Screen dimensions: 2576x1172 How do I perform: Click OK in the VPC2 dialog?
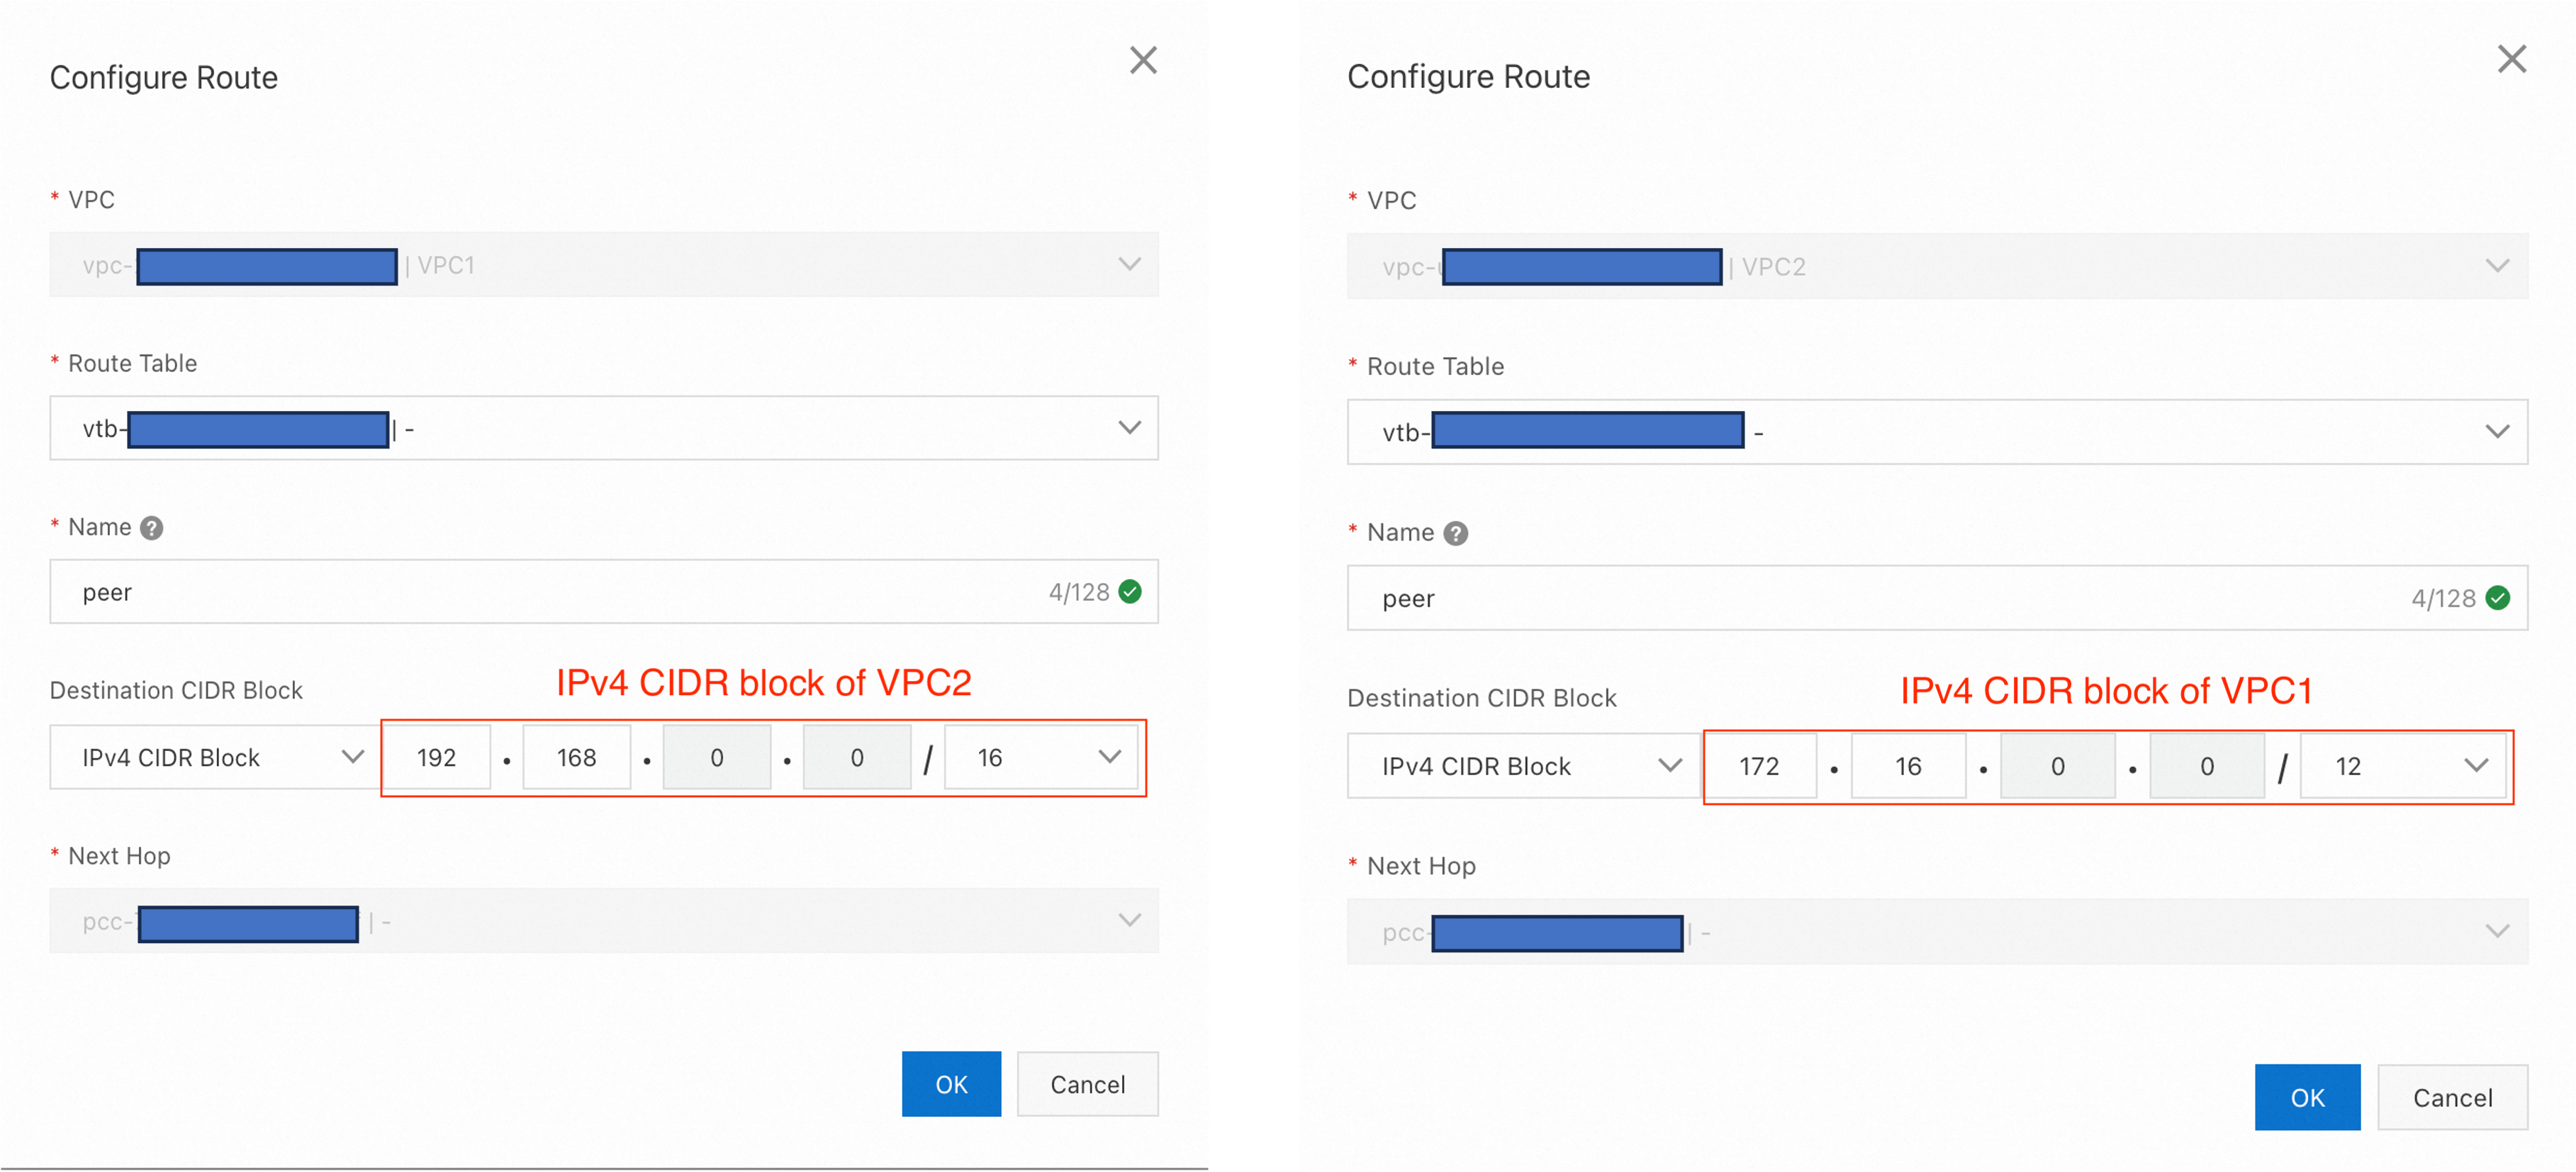tap(2307, 1097)
